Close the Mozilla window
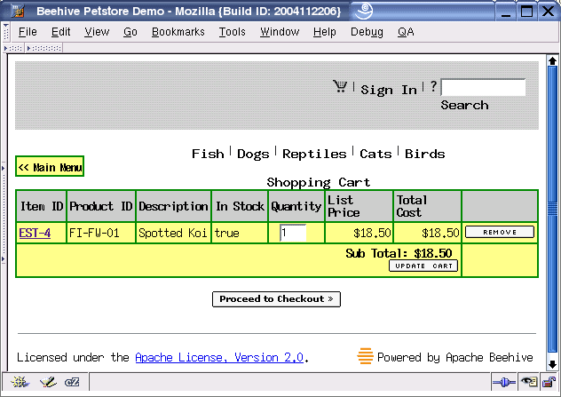561x397 pixels. [x=548, y=12]
